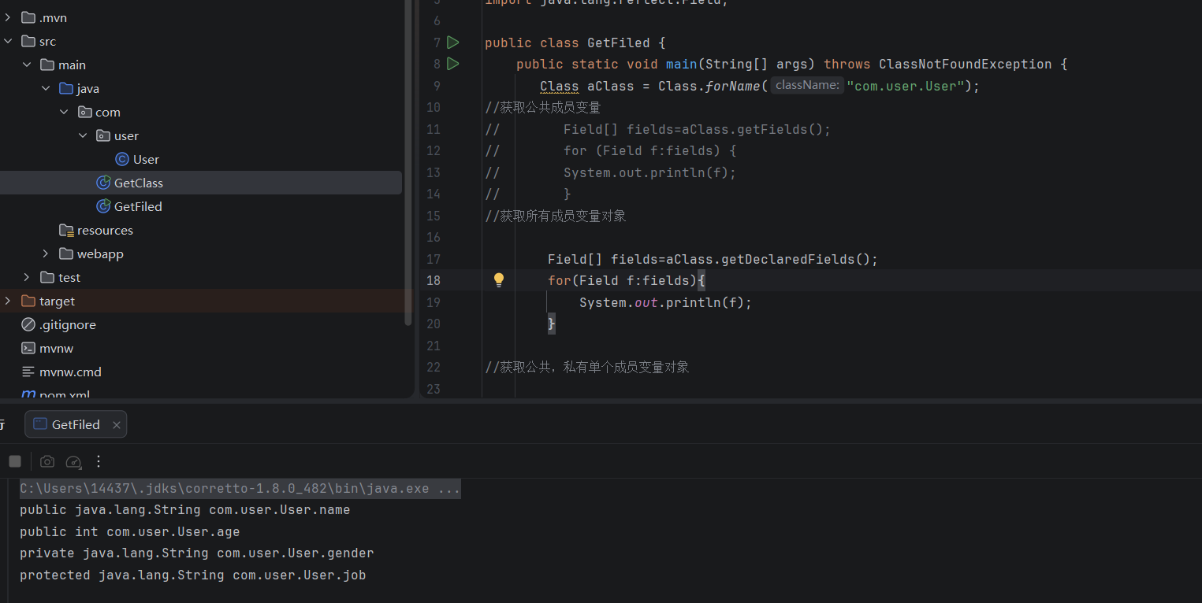Expand the test folder
Screen dimensions: 1202x603
[x=27, y=277]
